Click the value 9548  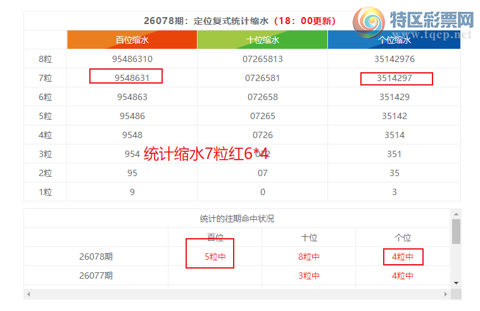[132, 135]
